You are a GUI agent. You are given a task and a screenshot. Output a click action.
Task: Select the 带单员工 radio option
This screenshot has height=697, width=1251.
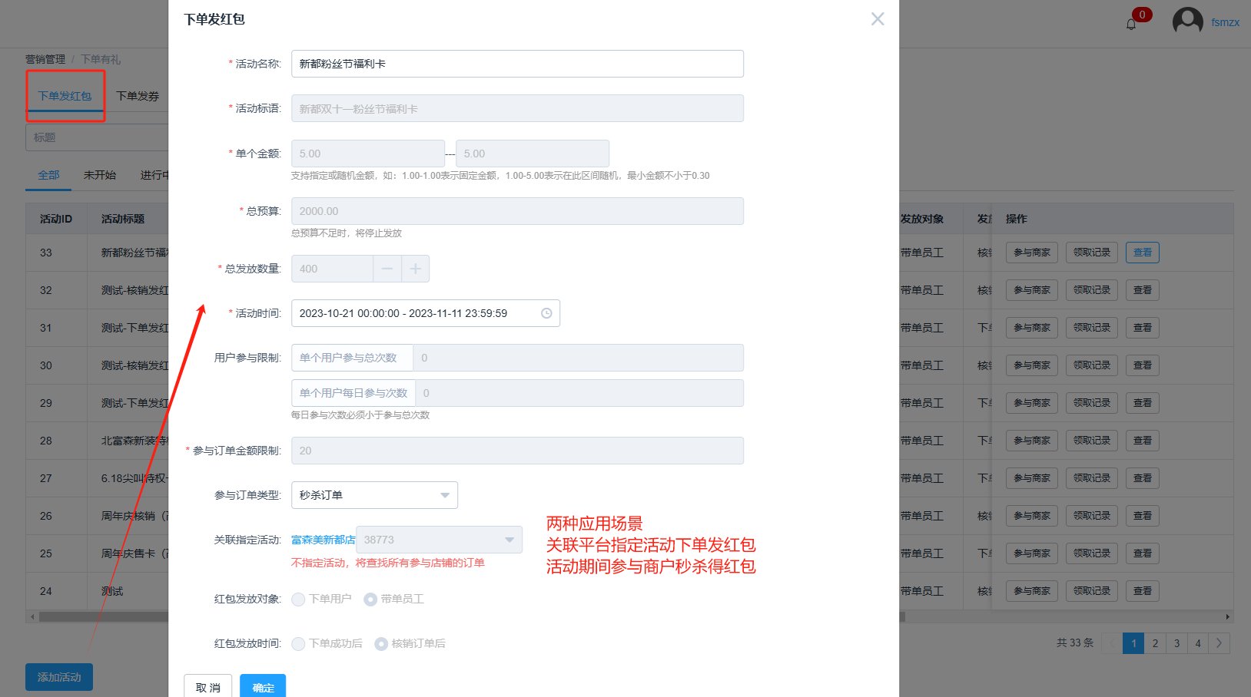click(x=370, y=600)
